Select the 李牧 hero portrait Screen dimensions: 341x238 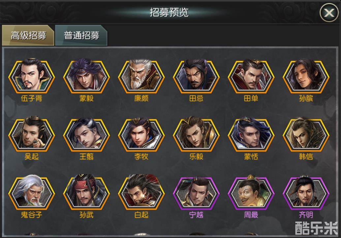point(141,134)
